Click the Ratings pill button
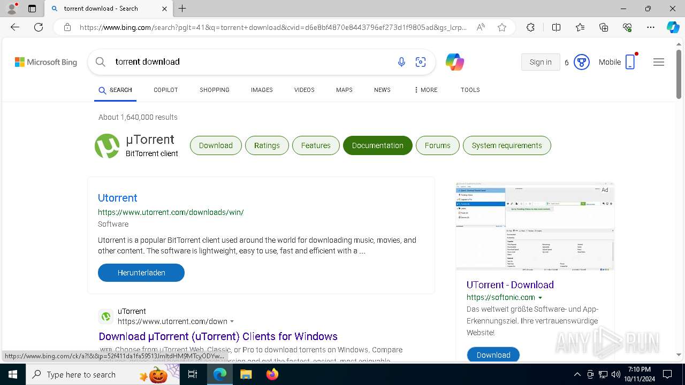Viewport: 685px width, 385px height. pyautogui.click(x=267, y=145)
